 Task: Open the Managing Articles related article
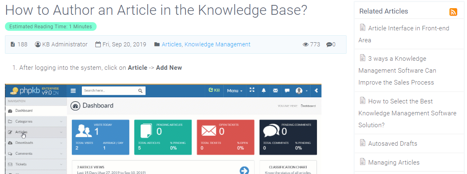click(393, 163)
